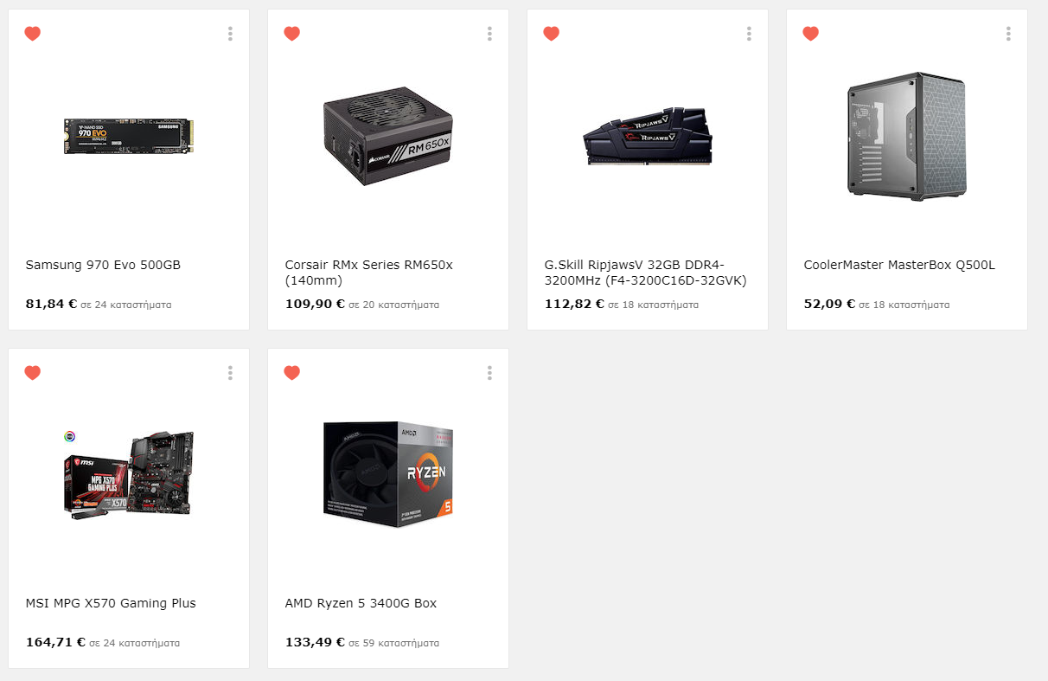Open Samsung 970 Evo 500GB product title
The image size is (1048, 681).
click(x=103, y=265)
